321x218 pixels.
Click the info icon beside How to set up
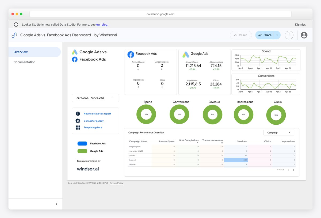(x=78, y=114)
